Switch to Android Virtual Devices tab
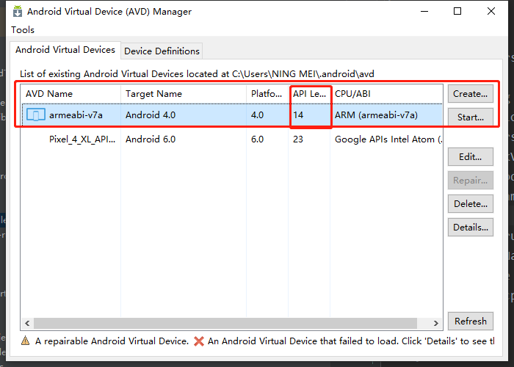 pos(65,50)
